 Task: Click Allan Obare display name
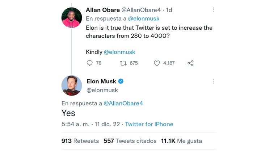coord(103,10)
